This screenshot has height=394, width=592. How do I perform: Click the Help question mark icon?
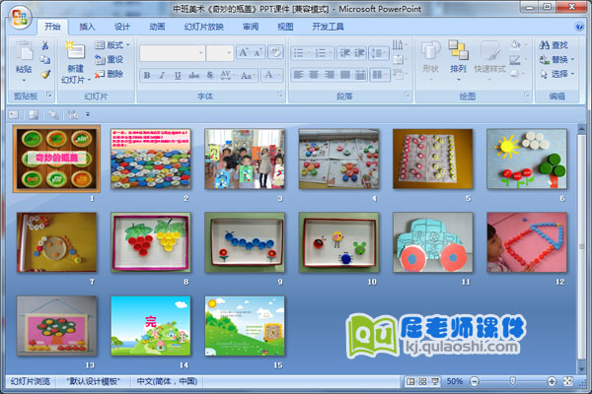(x=578, y=27)
